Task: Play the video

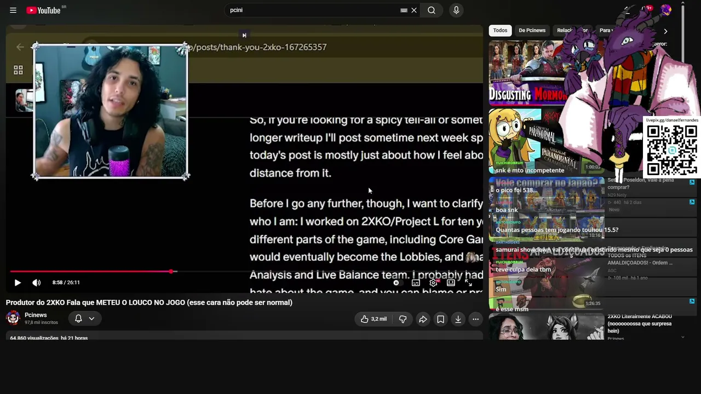Action: coord(18,282)
